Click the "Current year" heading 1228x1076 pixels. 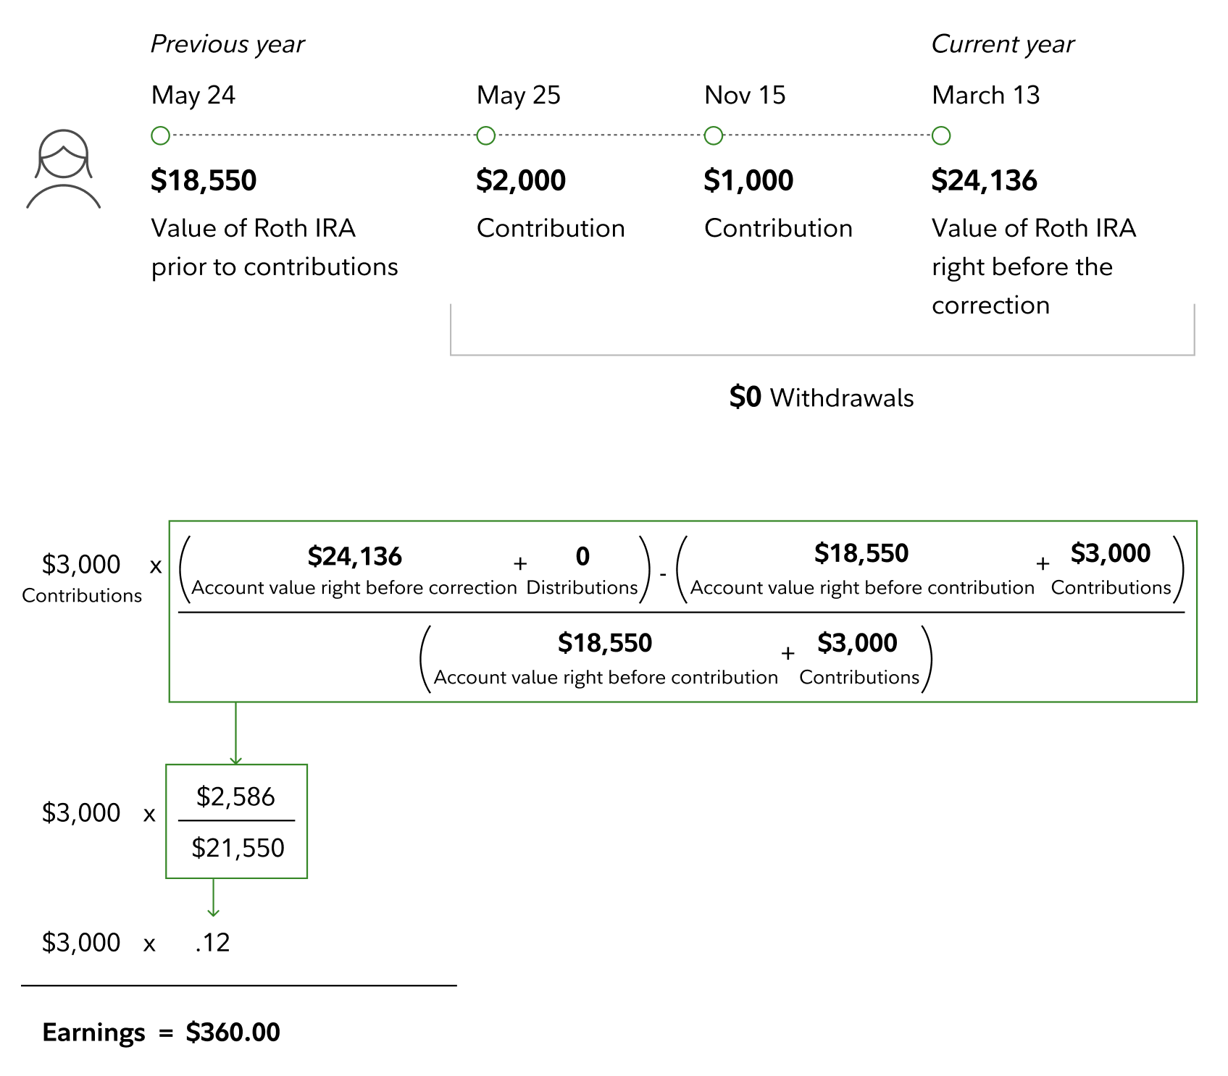[x=1003, y=44]
